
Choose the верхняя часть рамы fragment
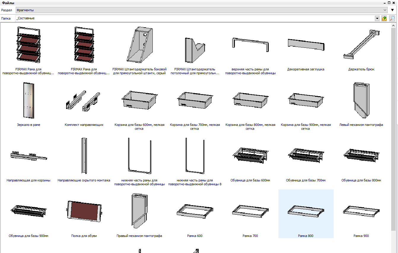coord(250,45)
